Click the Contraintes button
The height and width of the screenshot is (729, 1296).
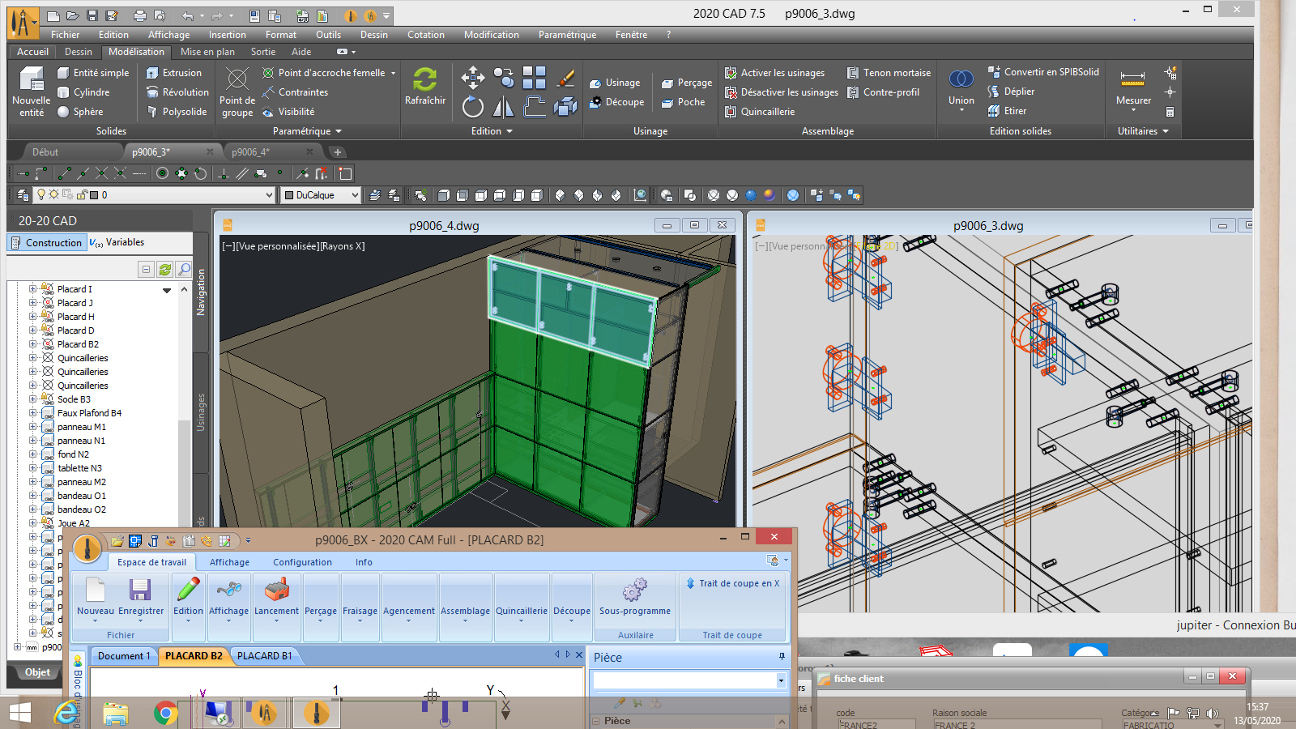point(295,92)
